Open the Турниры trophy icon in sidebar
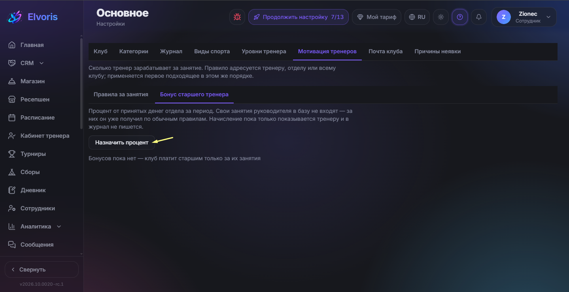The height and width of the screenshot is (292, 569). pos(12,154)
